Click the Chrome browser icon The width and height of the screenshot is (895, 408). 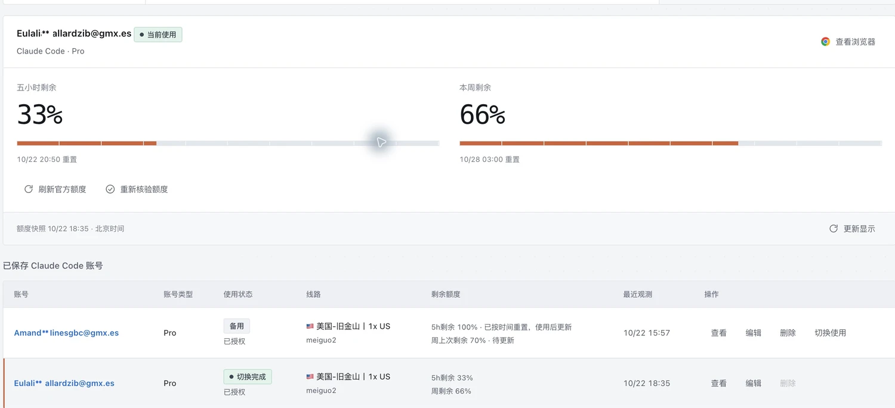pos(825,42)
